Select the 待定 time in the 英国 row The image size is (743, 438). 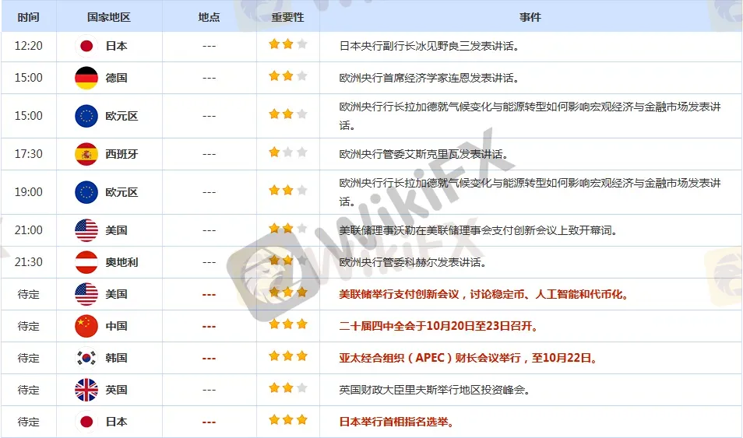29,391
